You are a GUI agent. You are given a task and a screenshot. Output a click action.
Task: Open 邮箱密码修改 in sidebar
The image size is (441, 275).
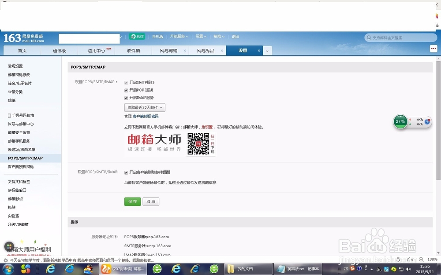tap(19, 75)
